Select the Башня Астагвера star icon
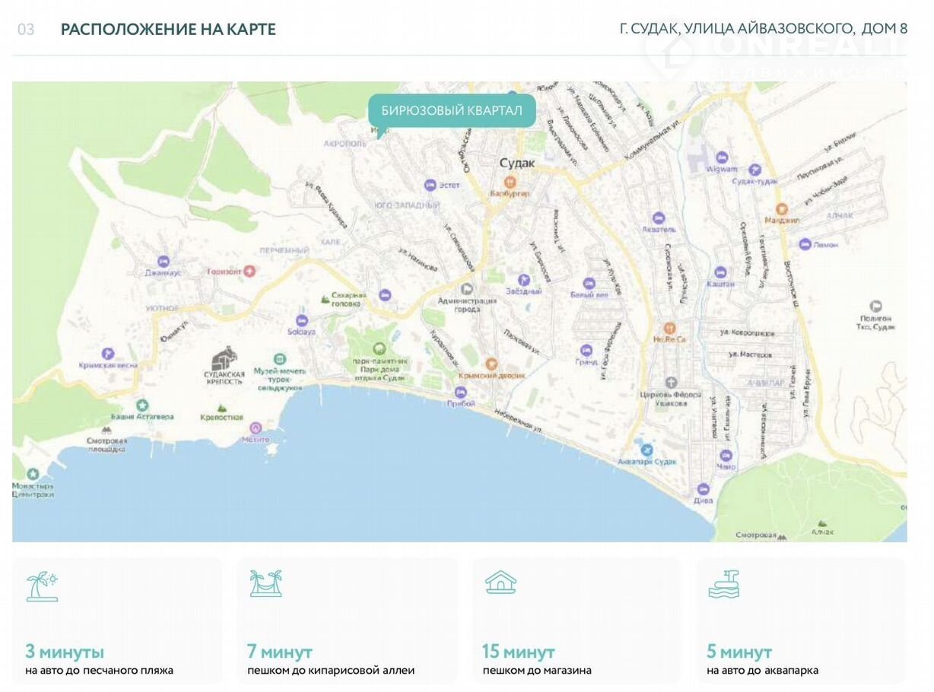This screenshot has height=692, width=934. (x=141, y=405)
